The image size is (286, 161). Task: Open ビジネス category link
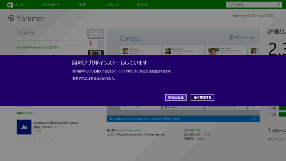[x=196, y=130]
